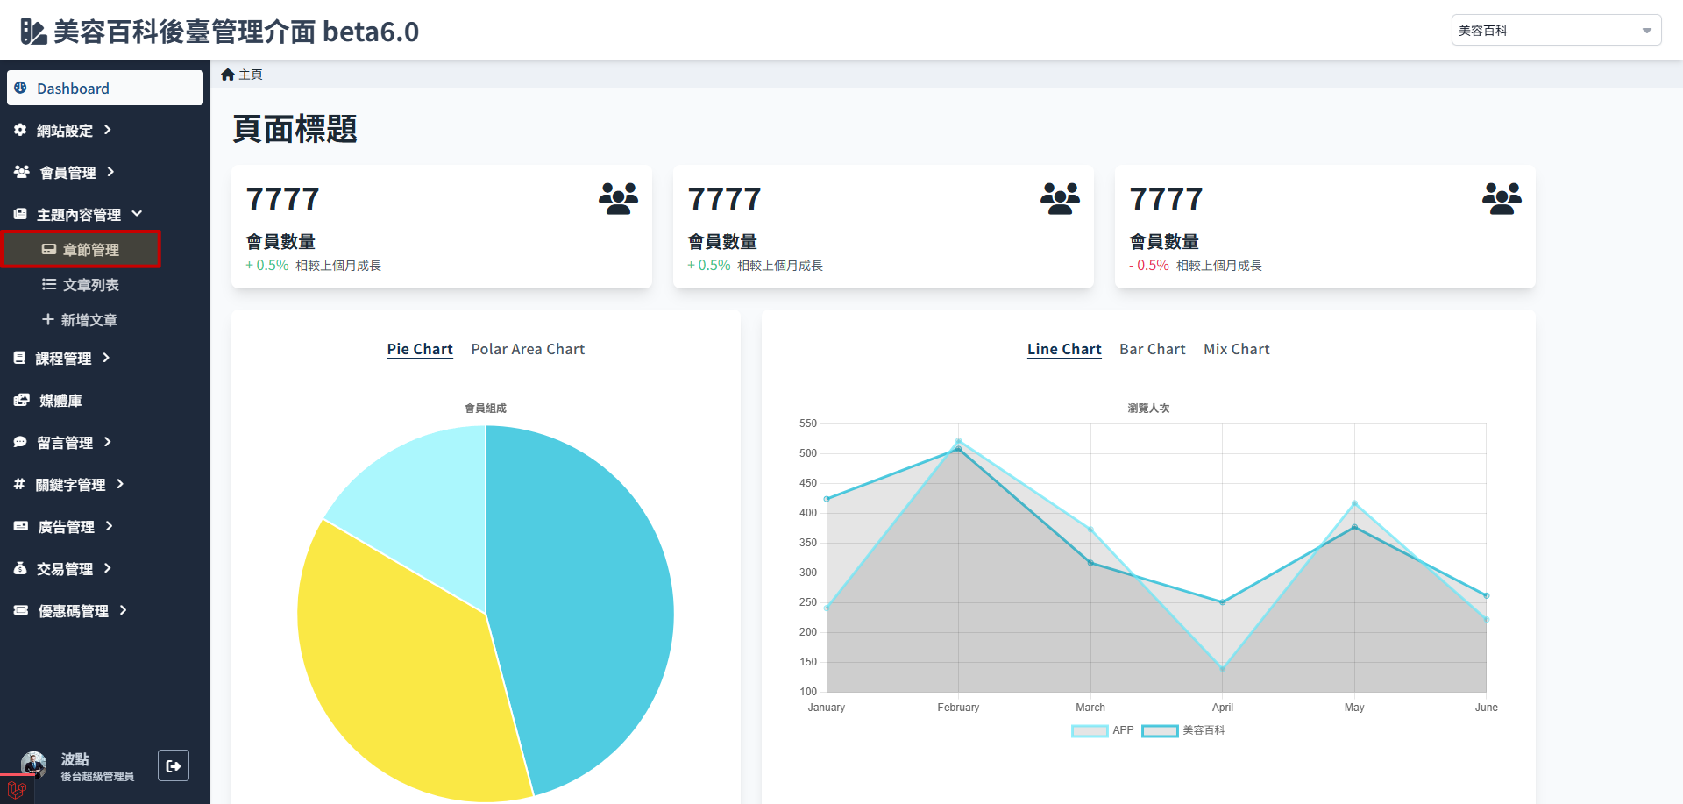This screenshot has height=804, width=1683.
Task: Click the Laravel debug icon at bottom-left corner
Action: [16, 789]
